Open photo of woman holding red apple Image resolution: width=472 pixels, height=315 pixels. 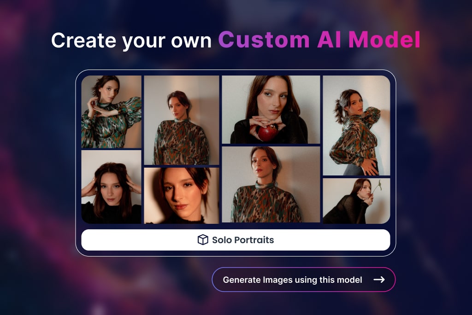[271, 110]
